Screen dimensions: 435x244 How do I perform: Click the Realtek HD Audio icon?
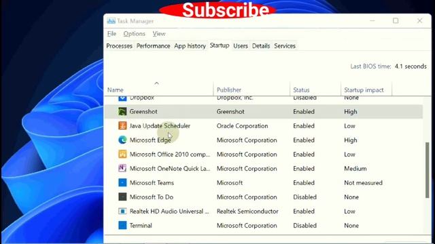click(x=122, y=211)
